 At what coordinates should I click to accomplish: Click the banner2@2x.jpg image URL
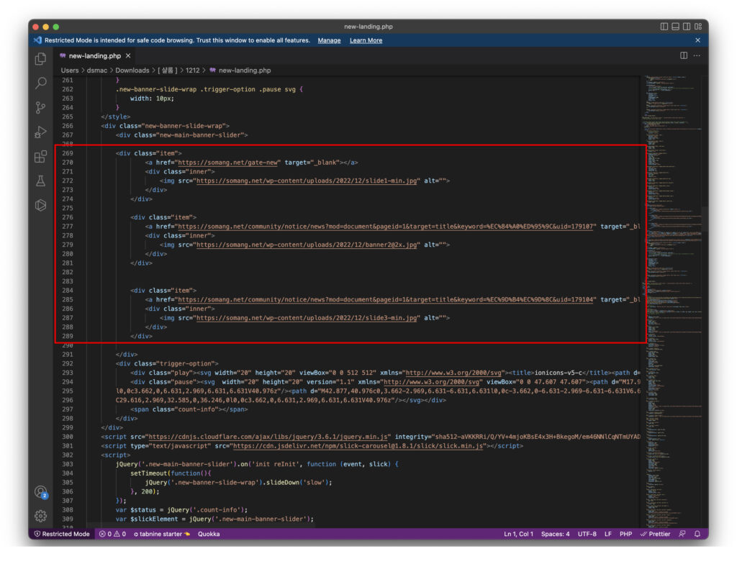point(307,245)
